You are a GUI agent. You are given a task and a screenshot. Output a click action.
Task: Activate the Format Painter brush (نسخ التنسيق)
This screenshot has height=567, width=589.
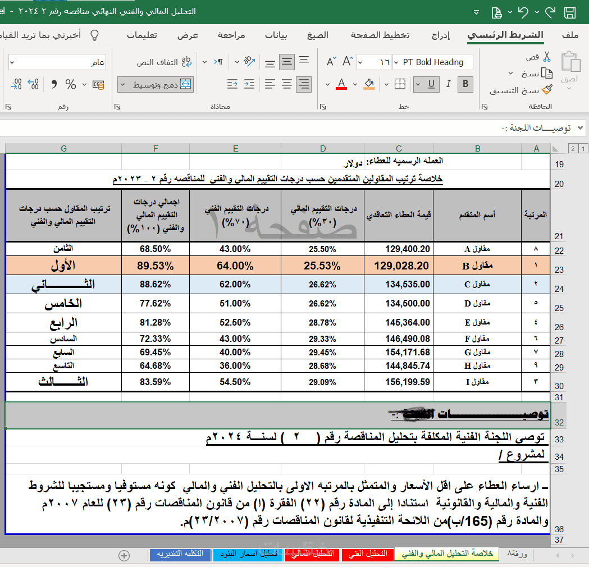click(547, 90)
